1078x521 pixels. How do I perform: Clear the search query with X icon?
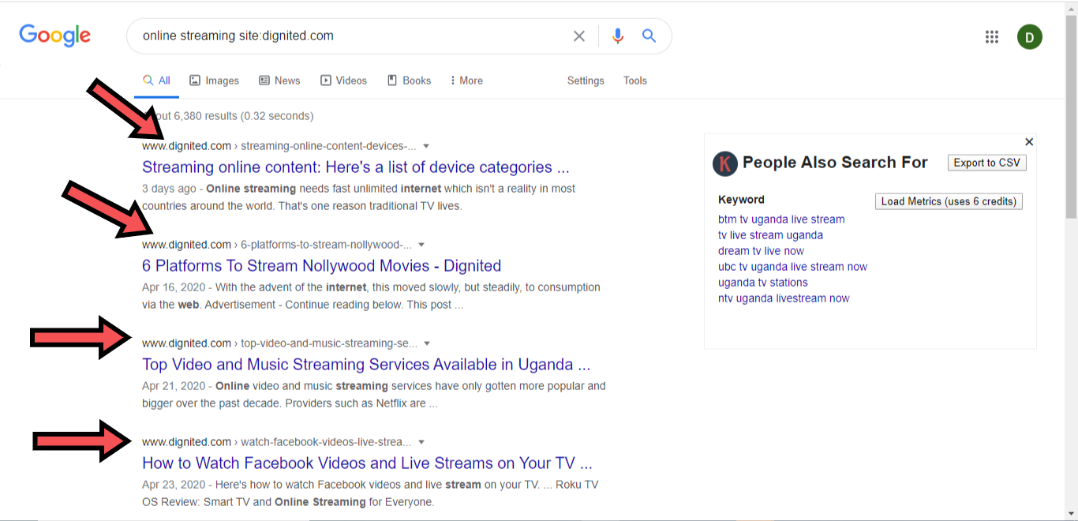(x=579, y=36)
